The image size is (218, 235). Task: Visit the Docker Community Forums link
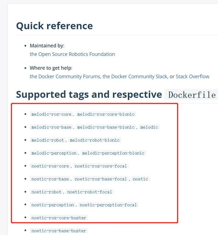[x=65, y=76]
